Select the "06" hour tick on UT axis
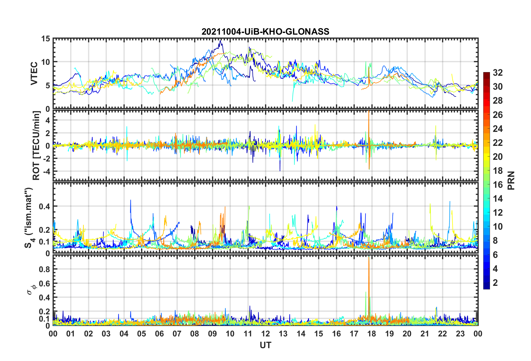The width and height of the screenshot is (531, 361). [x=159, y=334]
